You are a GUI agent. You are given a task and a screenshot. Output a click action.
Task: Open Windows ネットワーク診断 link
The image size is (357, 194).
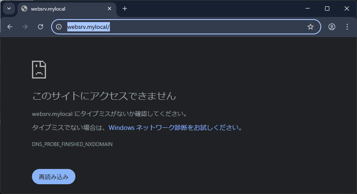[x=174, y=128]
